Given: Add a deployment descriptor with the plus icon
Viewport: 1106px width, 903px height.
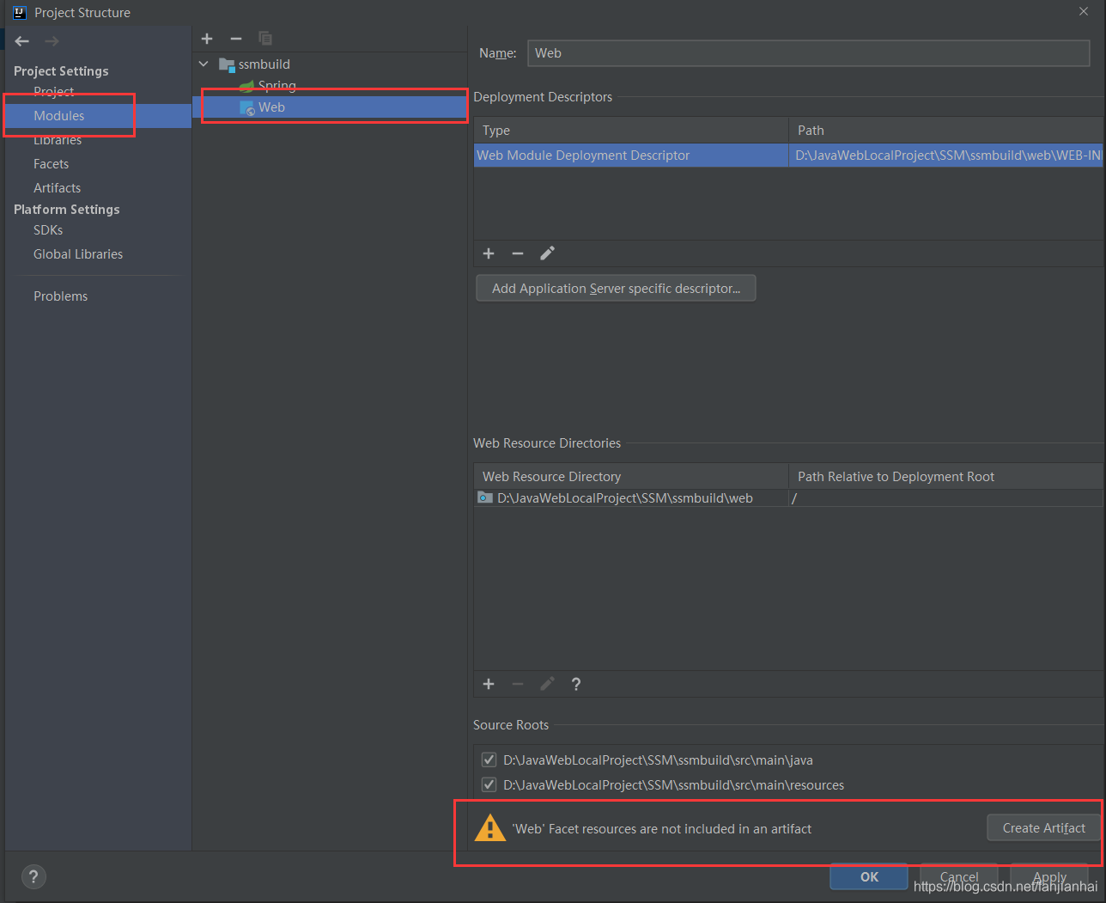Looking at the screenshot, I should [489, 253].
